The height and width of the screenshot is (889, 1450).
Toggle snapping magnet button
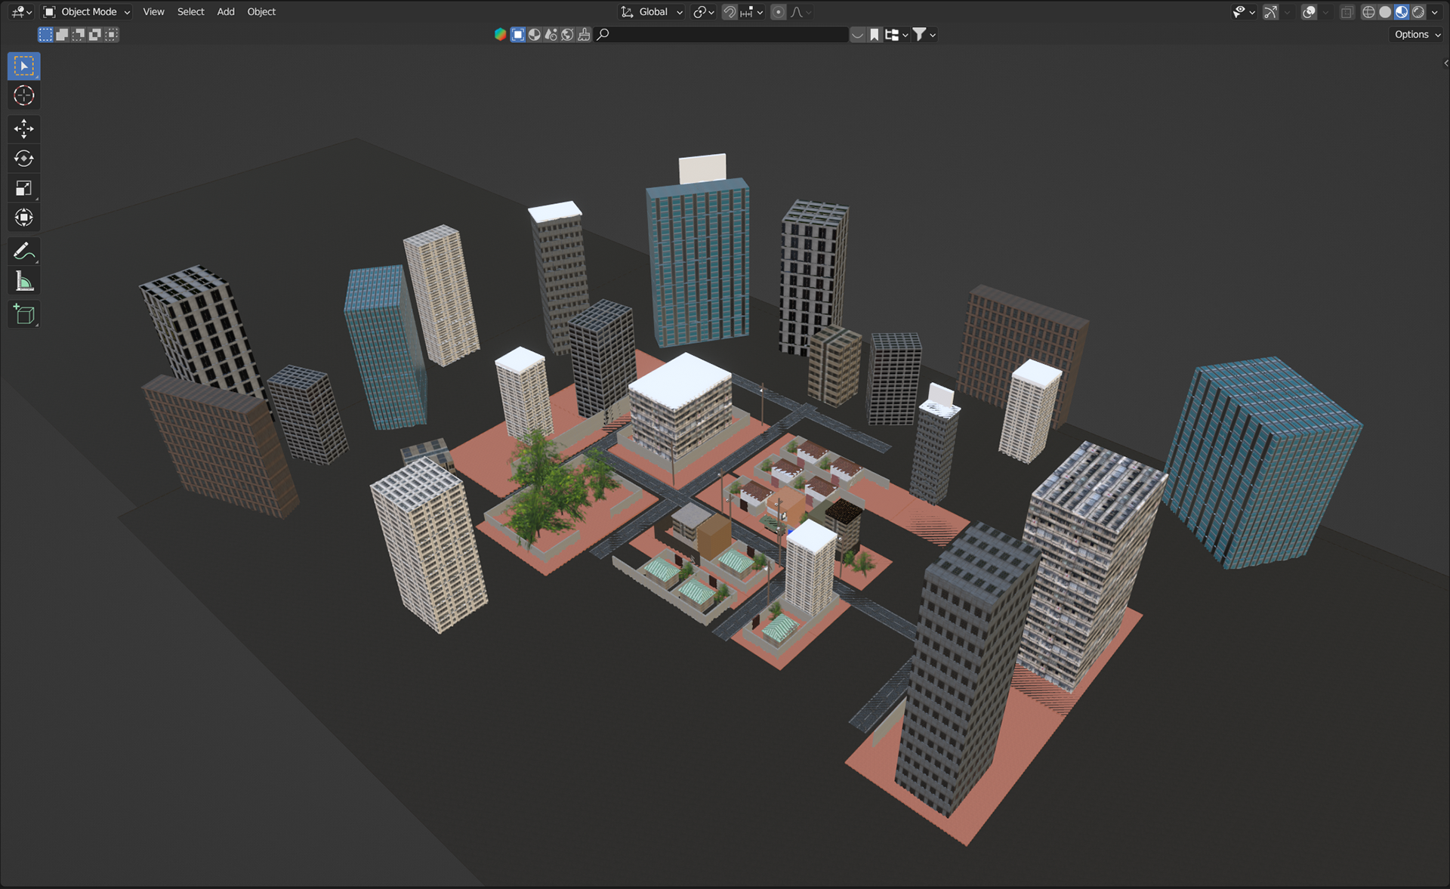(730, 12)
